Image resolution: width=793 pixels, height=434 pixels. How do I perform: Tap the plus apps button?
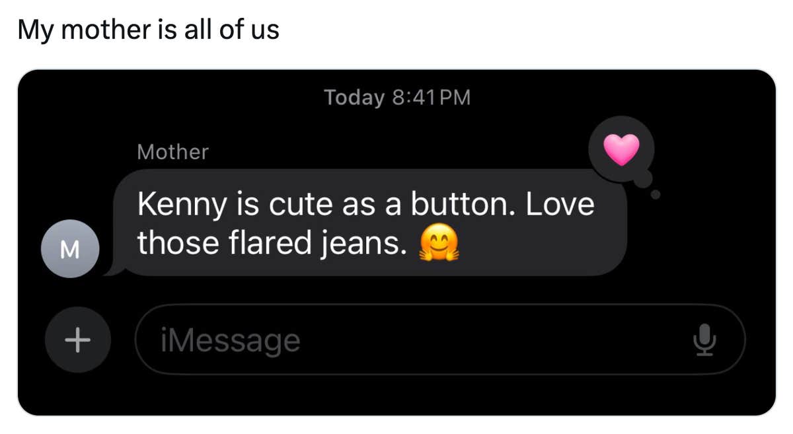[x=77, y=340]
